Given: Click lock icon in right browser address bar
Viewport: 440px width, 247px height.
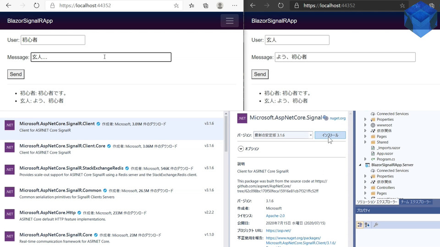Looking at the screenshot, I should [x=297, y=5].
